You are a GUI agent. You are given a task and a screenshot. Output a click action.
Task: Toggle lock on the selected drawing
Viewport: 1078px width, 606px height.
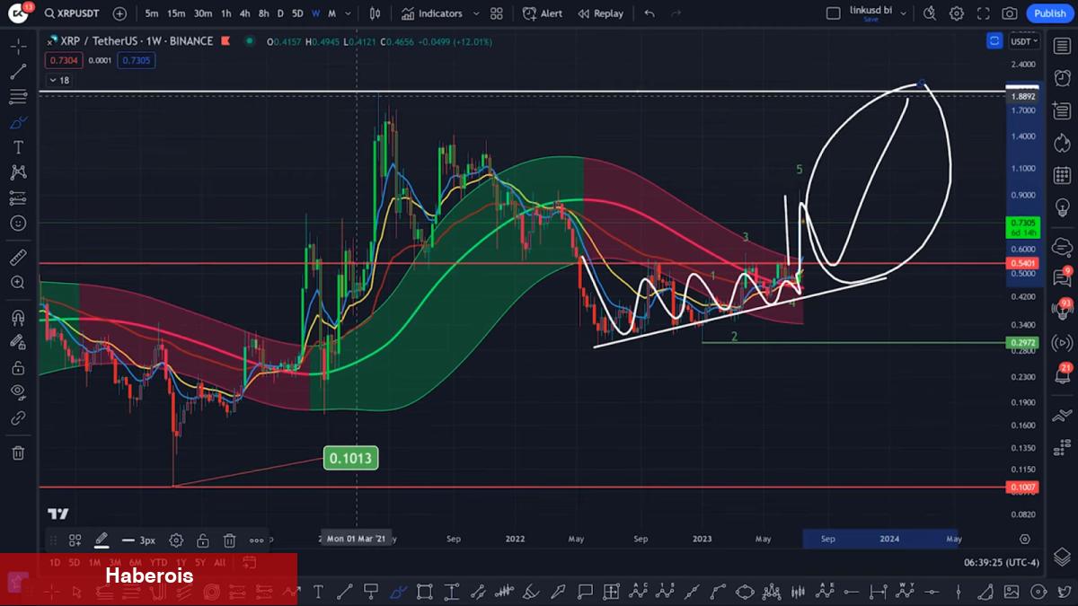tap(203, 540)
